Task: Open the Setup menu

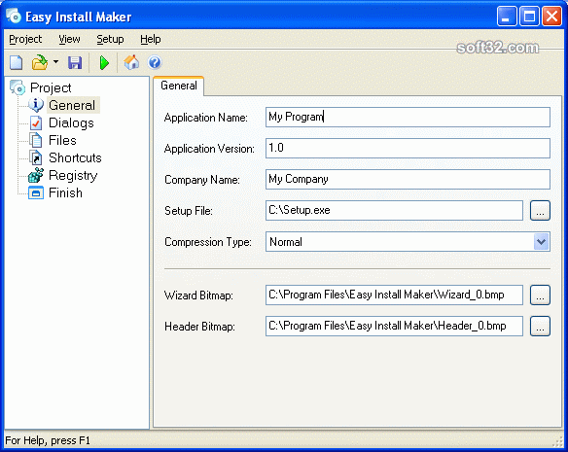Action: coord(110,39)
